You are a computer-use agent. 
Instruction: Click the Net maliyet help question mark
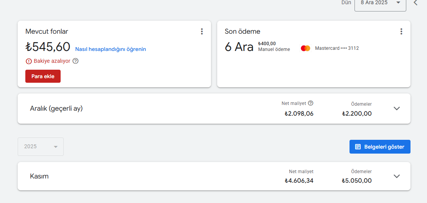[310, 103]
